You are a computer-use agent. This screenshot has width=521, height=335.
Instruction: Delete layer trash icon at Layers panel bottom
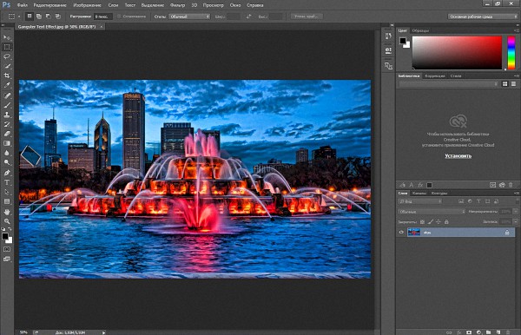(x=508, y=332)
